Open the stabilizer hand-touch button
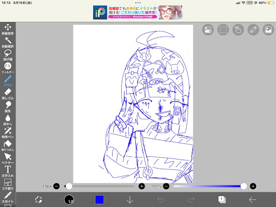The width and height of the screenshot is (276, 207). click(x=238, y=30)
